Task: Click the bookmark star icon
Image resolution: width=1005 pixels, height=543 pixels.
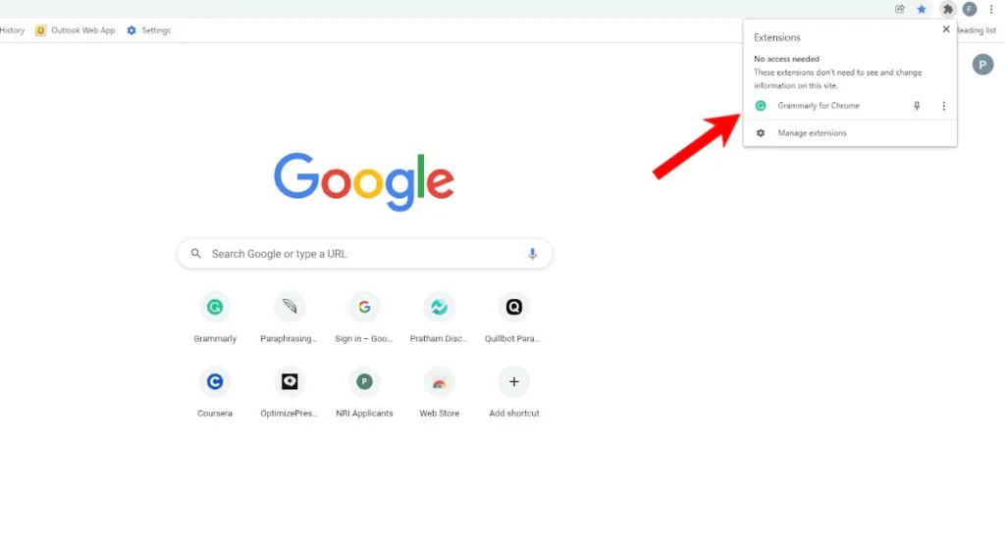Action: tap(922, 9)
